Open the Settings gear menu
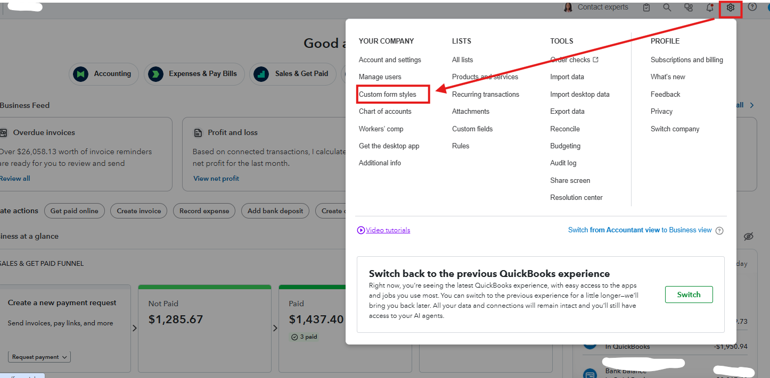 tap(731, 7)
